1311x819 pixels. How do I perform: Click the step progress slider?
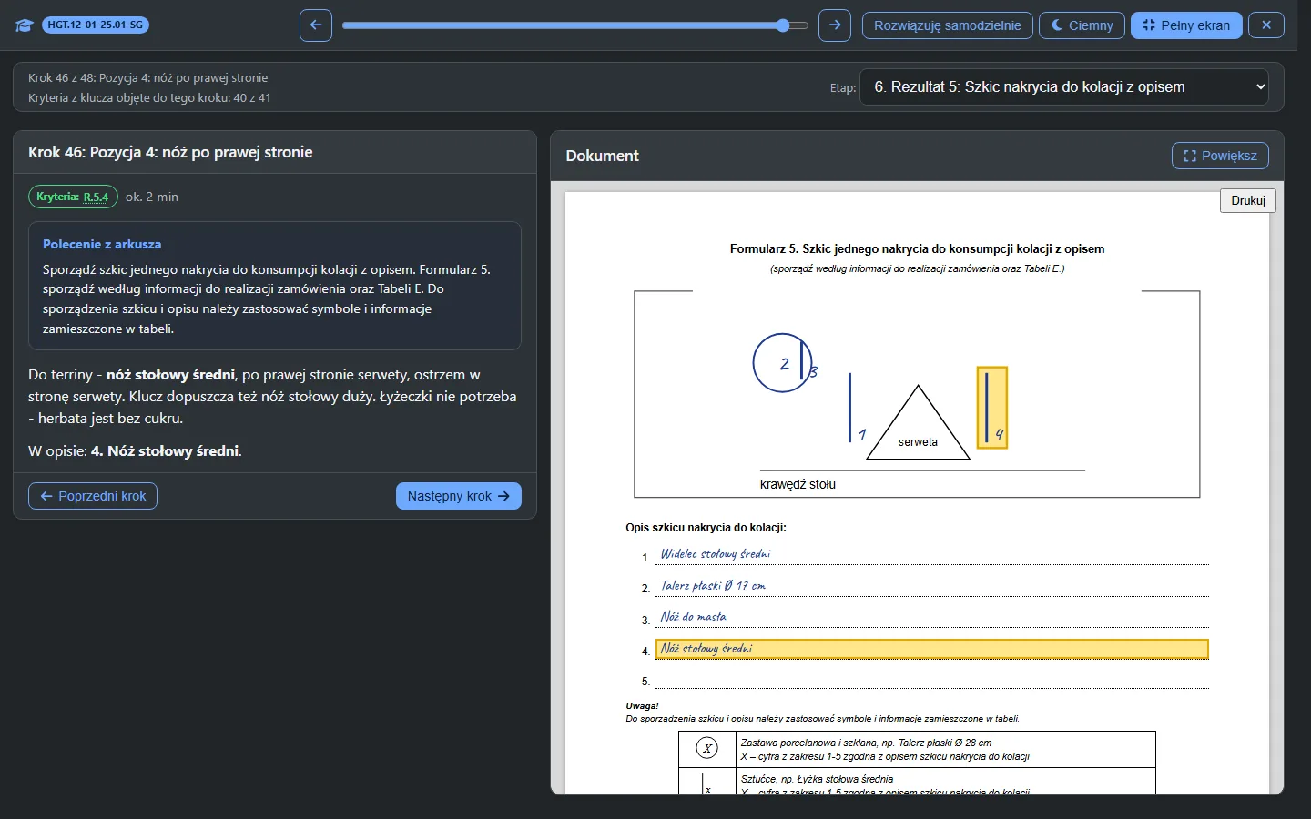[x=575, y=25]
